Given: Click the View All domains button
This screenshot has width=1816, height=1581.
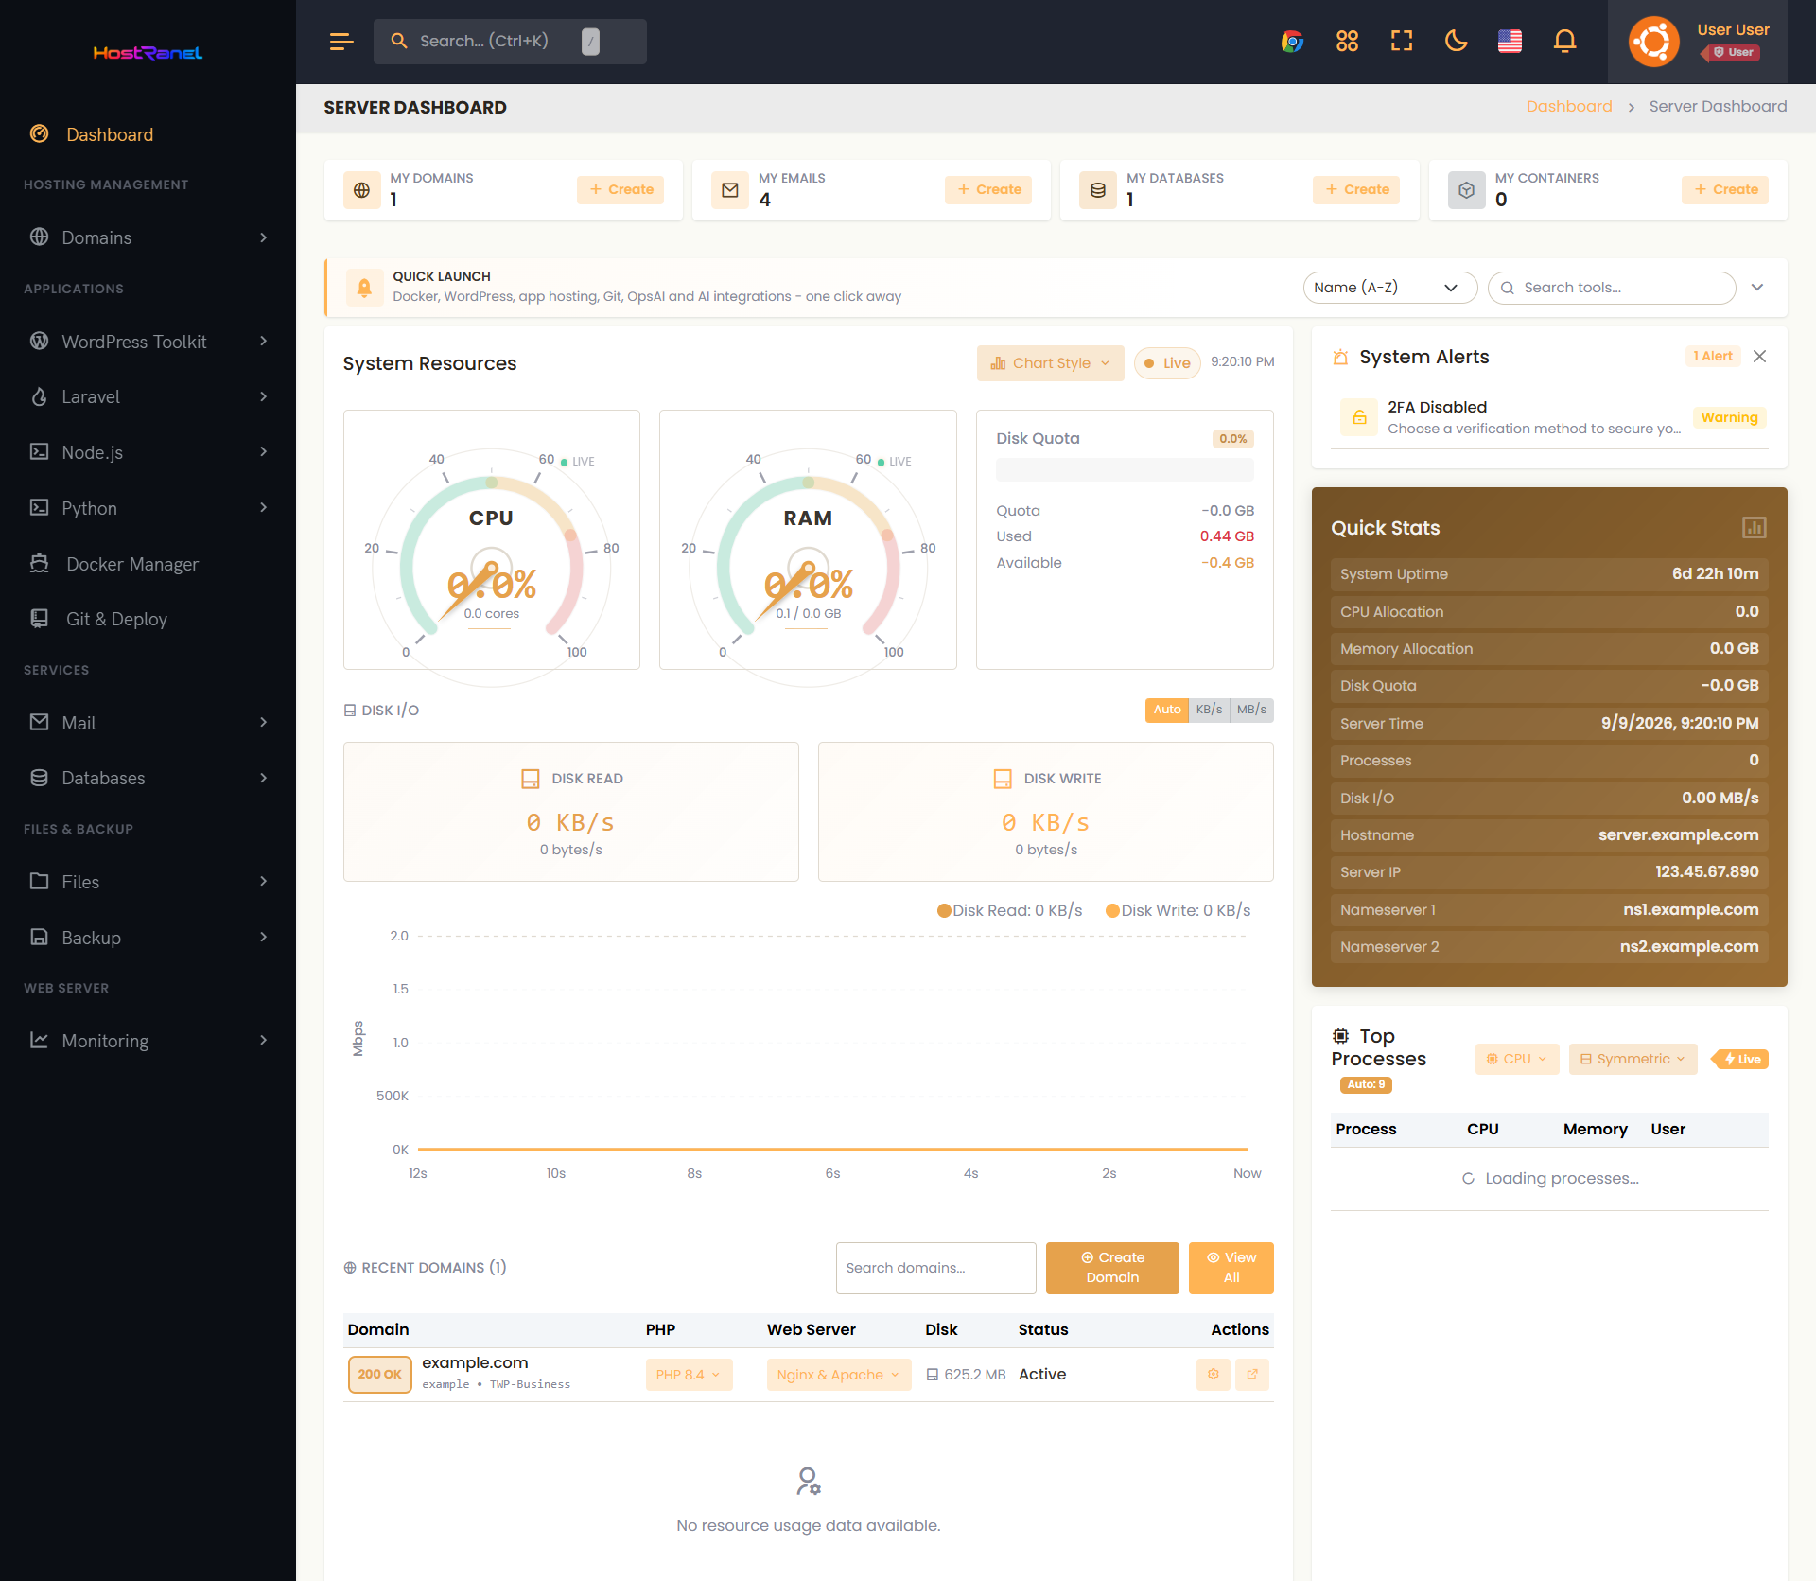Looking at the screenshot, I should pyautogui.click(x=1231, y=1268).
